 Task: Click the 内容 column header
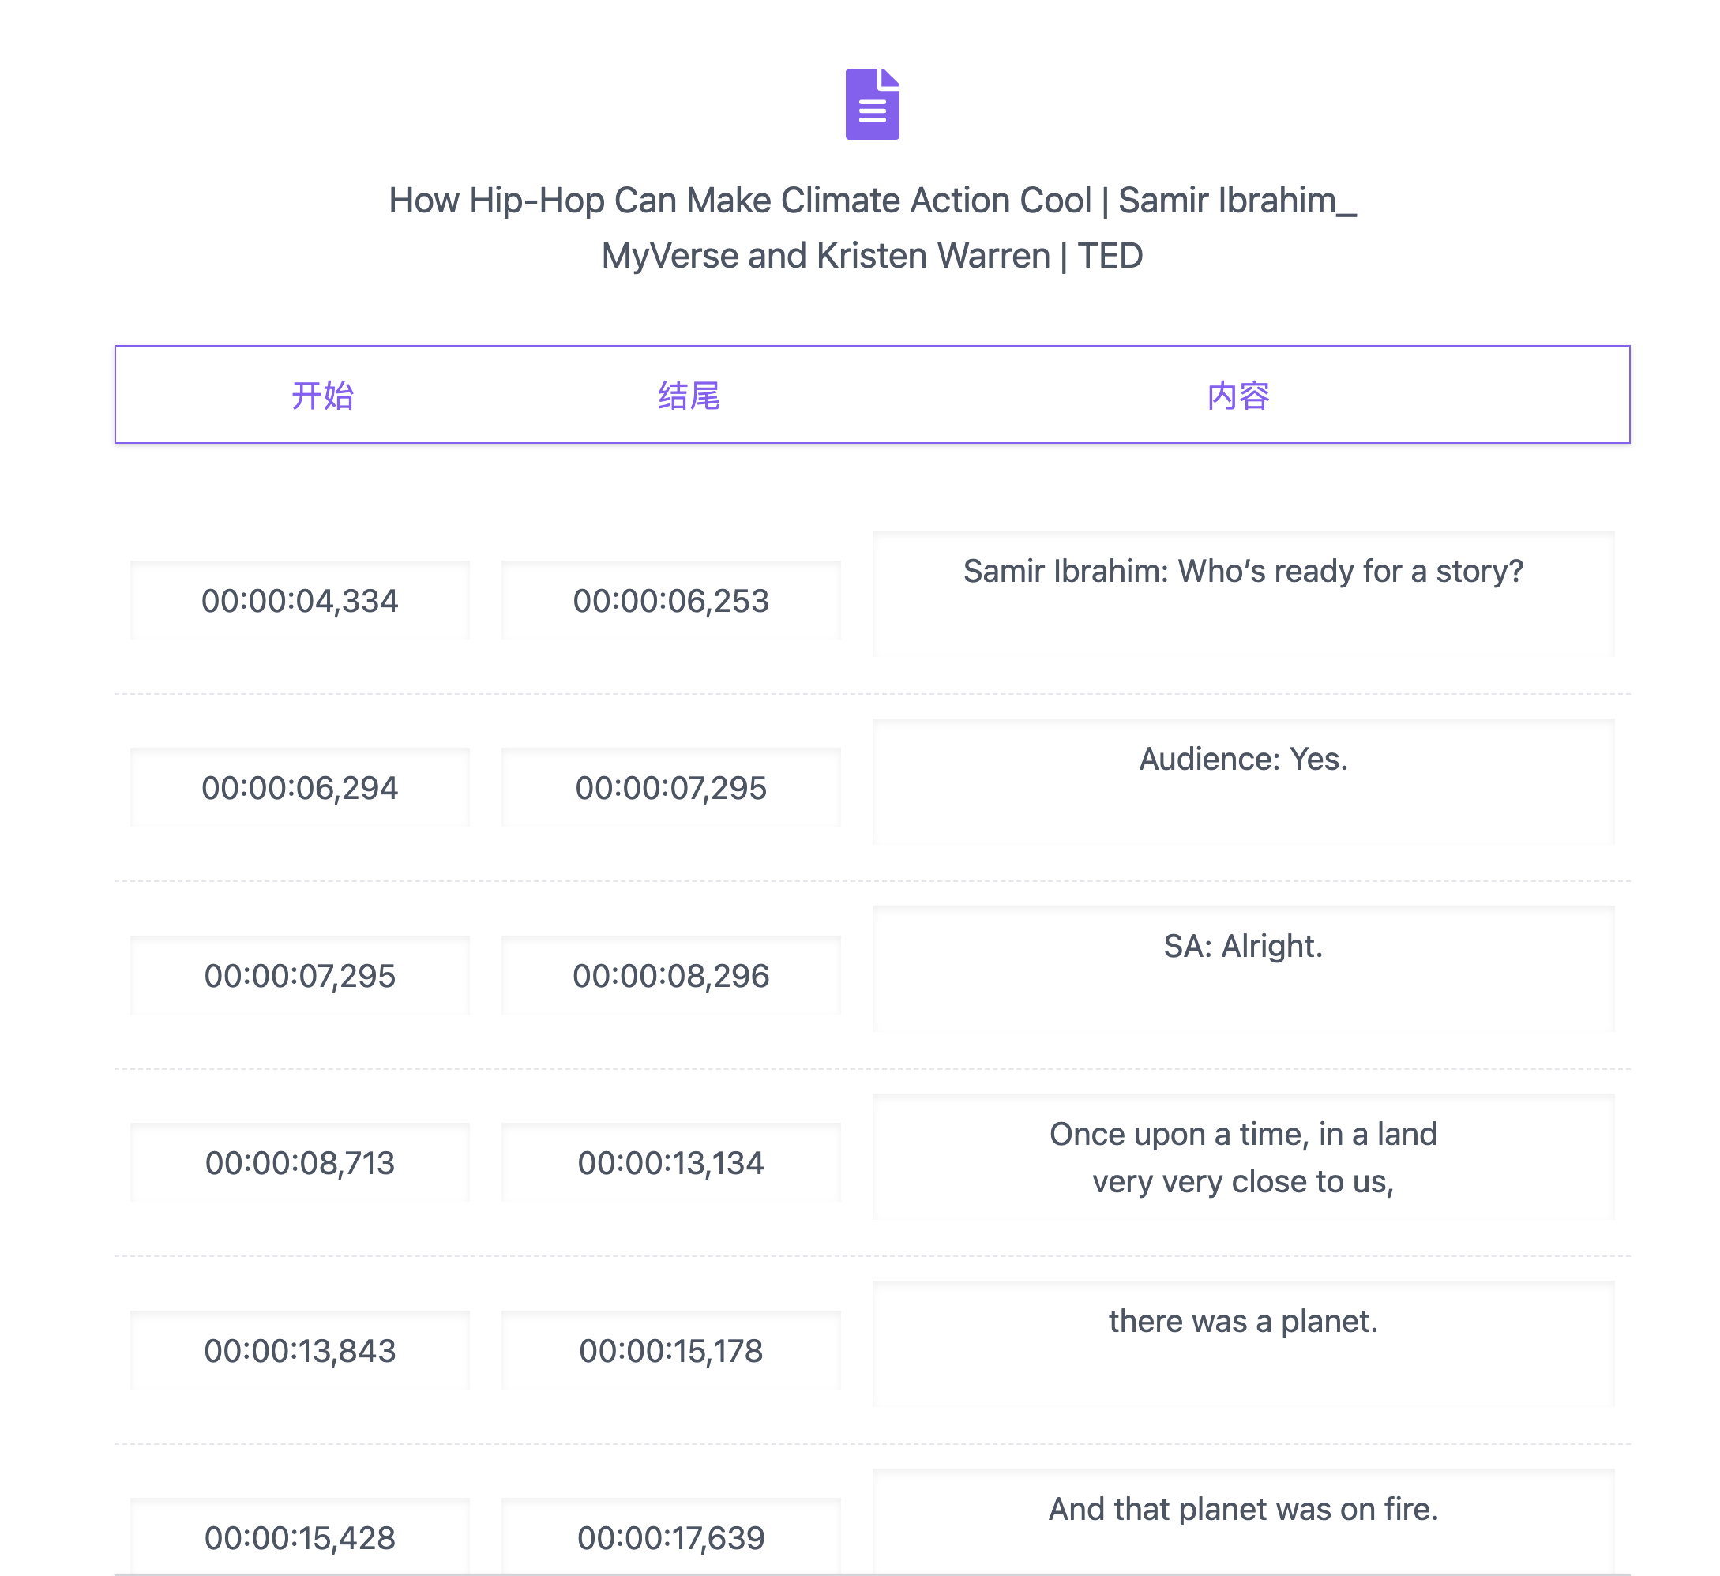coord(1238,396)
